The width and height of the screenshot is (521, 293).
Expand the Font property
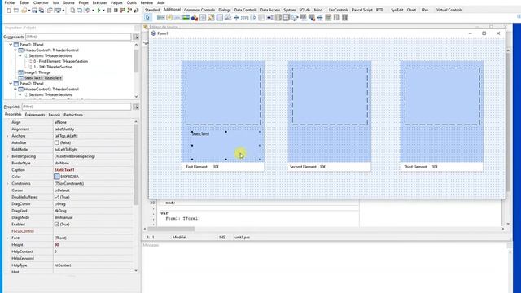pos(7,238)
